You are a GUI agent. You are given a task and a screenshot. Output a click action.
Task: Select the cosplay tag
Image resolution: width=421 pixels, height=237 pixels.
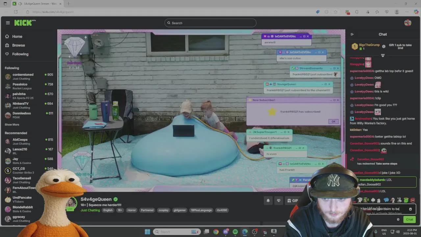point(163,210)
